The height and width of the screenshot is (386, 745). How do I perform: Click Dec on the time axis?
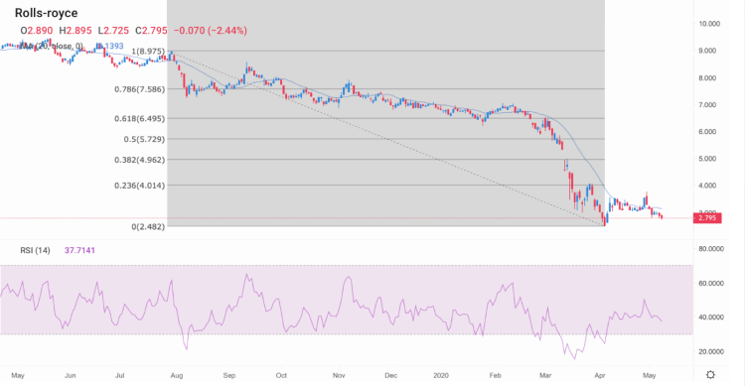[x=390, y=375]
